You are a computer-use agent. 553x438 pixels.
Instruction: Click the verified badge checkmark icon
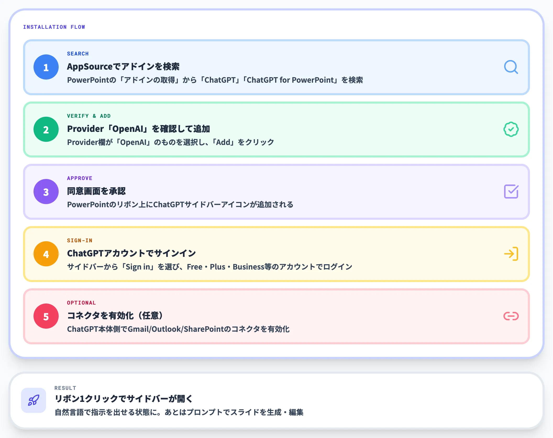pos(511,129)
